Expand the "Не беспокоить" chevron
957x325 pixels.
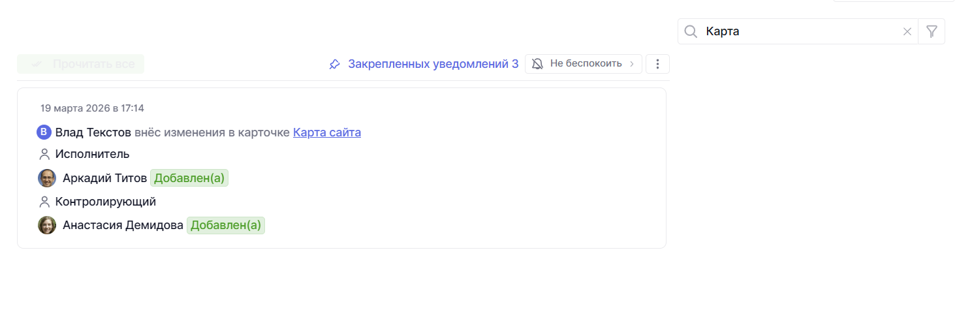click(631, 64)
